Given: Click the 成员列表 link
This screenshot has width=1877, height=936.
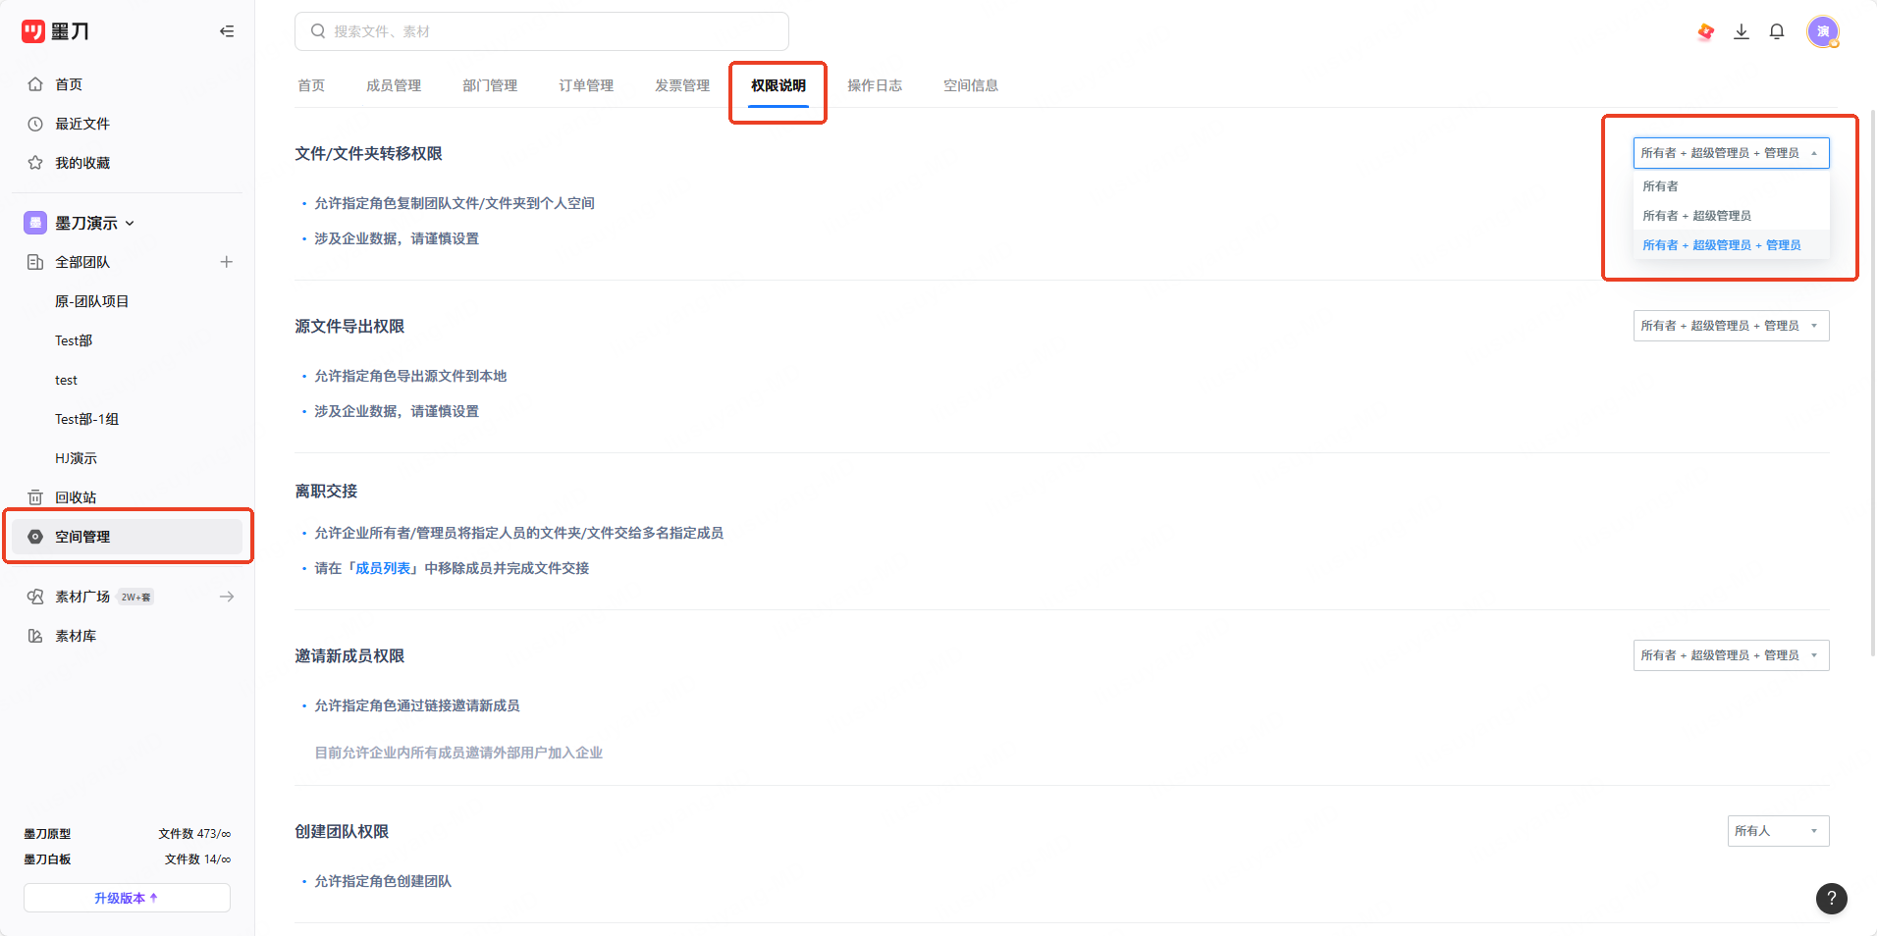Looking at the screenshot, I should click(383, 568).
